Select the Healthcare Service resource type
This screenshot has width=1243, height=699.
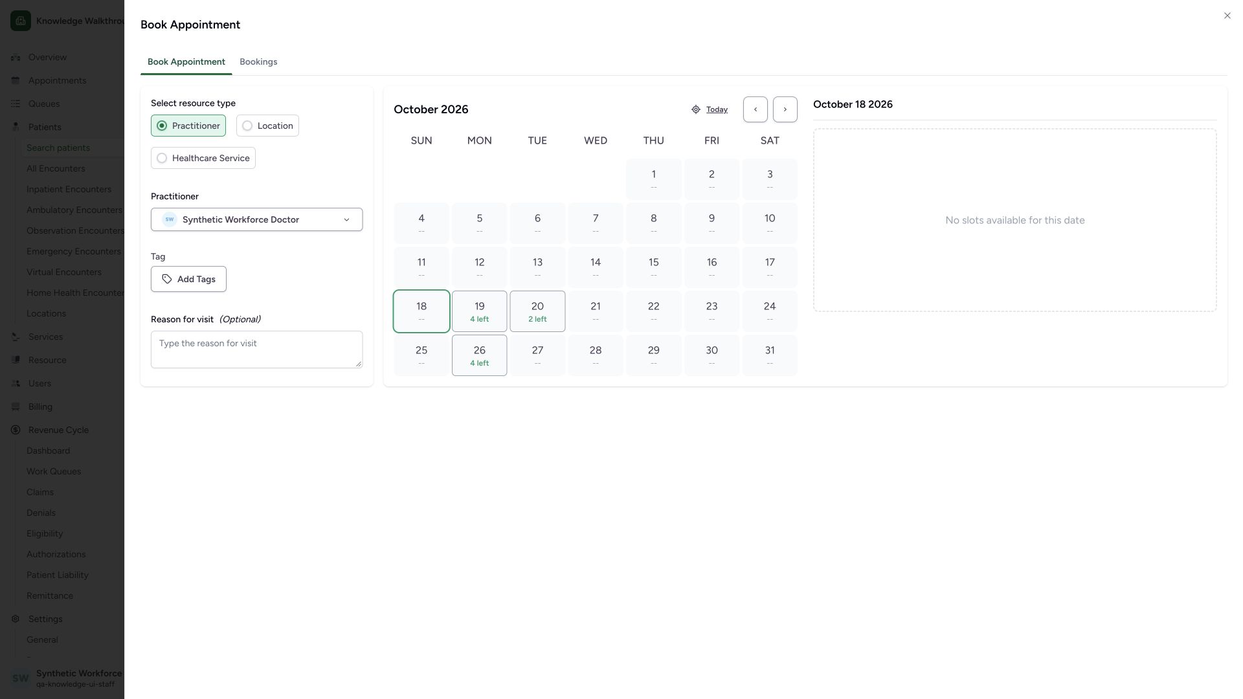[203, 158]
